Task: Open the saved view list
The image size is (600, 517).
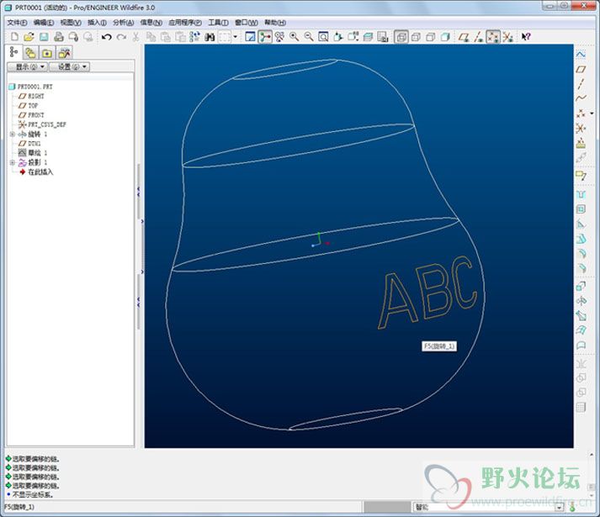Action: click(x=353, y=37)
